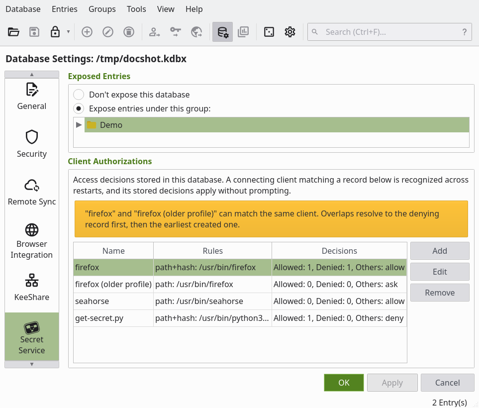The height and width of the screenshot is (408, 479).
Task: Expand the Demo group tree arrow
Action: pyautogui.click(x=79, y=125)
